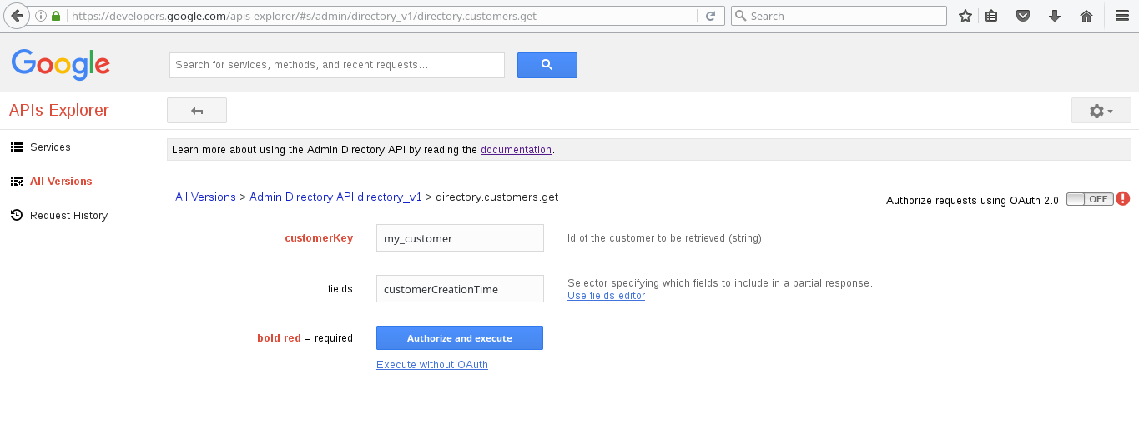1139x429 pixels.
Task: Click the All Versions breadcrumb link
Action: tap(205, 197)
